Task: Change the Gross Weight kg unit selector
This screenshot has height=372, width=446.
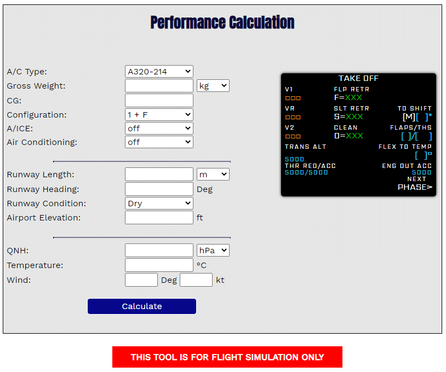Action: click(x=213, y=86)
